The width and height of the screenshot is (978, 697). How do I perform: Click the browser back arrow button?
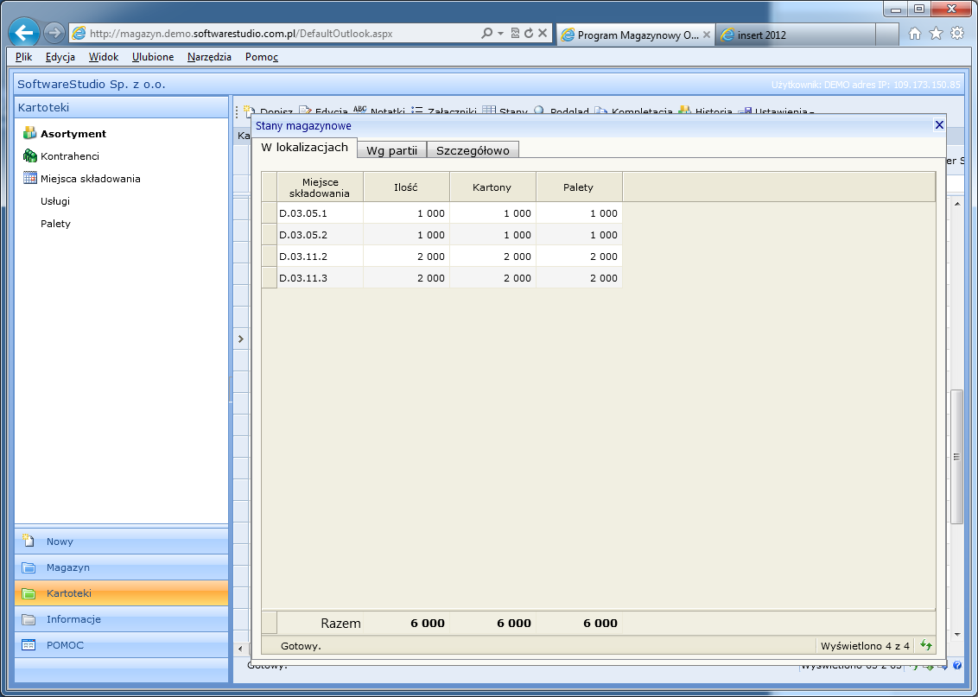click(x=24, y=33)
